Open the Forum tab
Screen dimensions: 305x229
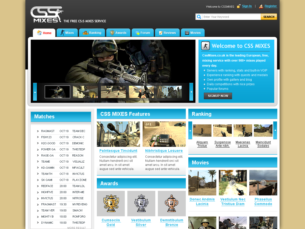[x=143, y=33]
